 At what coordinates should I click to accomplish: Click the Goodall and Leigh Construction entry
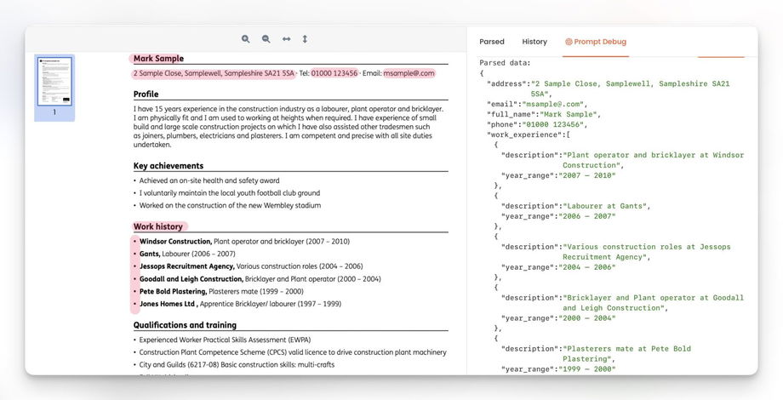tap(260, 278)
